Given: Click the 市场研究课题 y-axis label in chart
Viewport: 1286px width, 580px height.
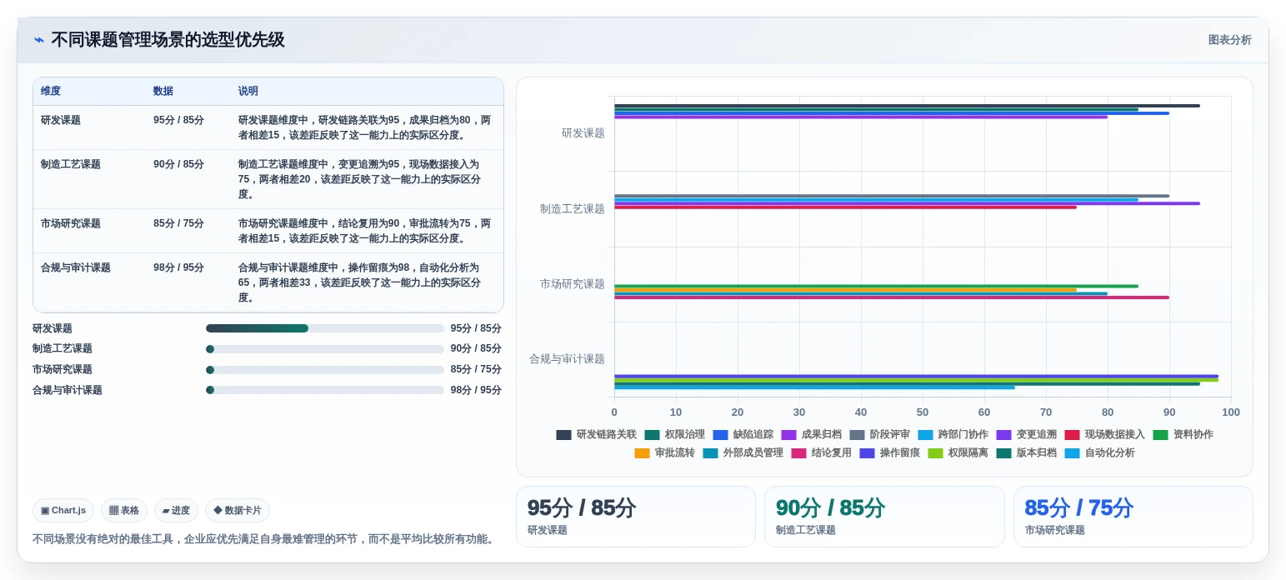Looking at the screenshot, I should [573, 284].
